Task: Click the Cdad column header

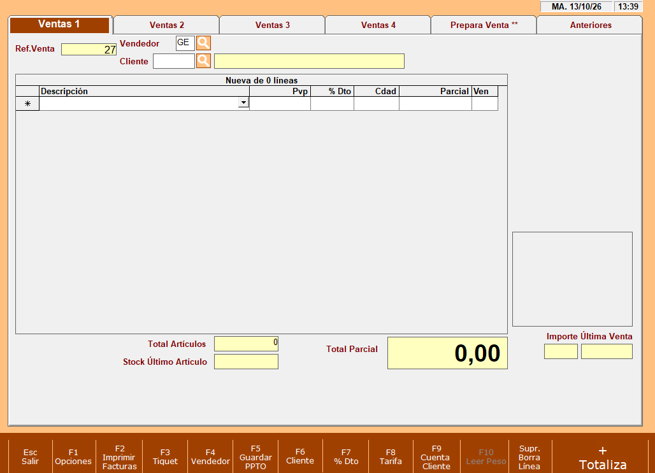Action: click(377, 92)
